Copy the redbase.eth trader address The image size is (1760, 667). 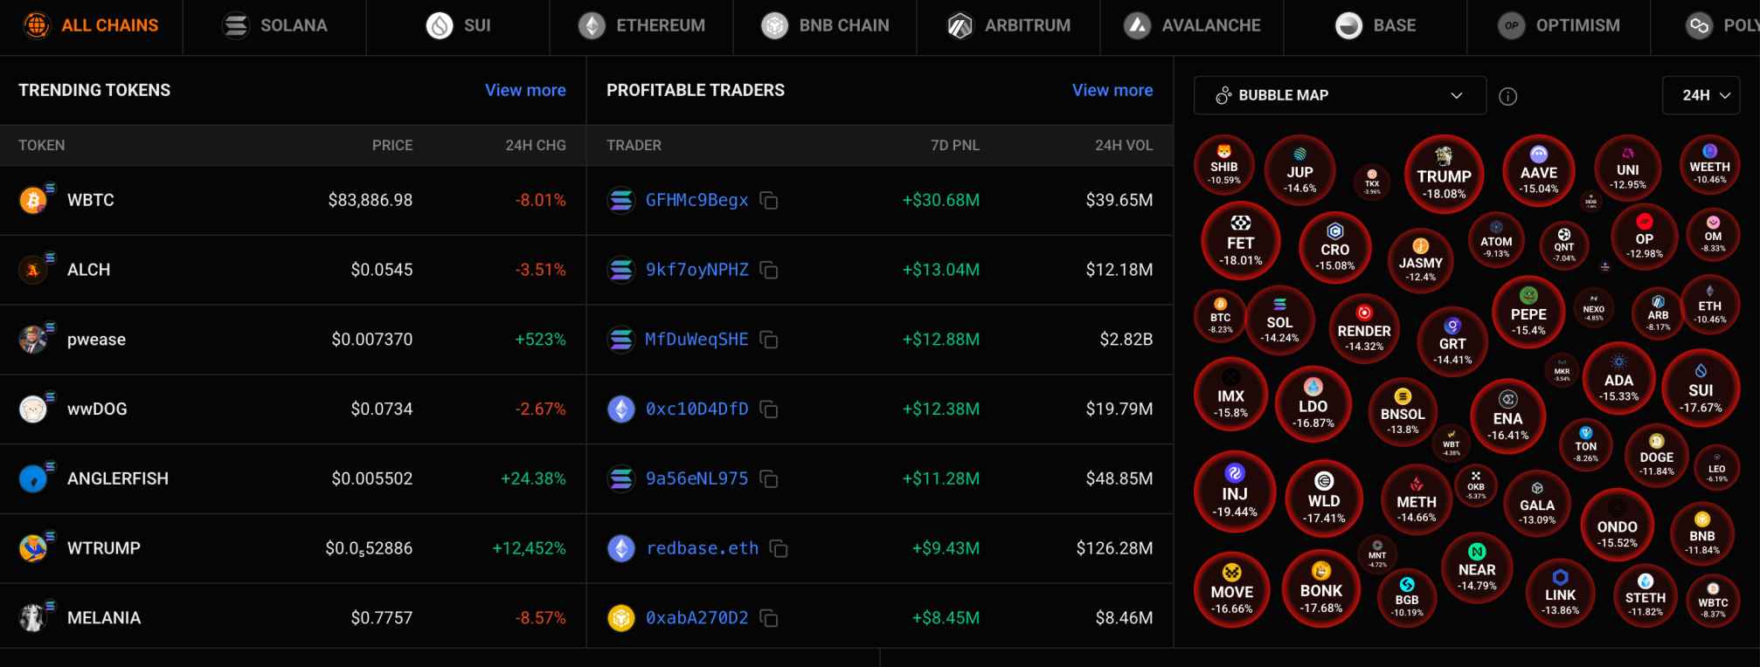click(779, 548)
